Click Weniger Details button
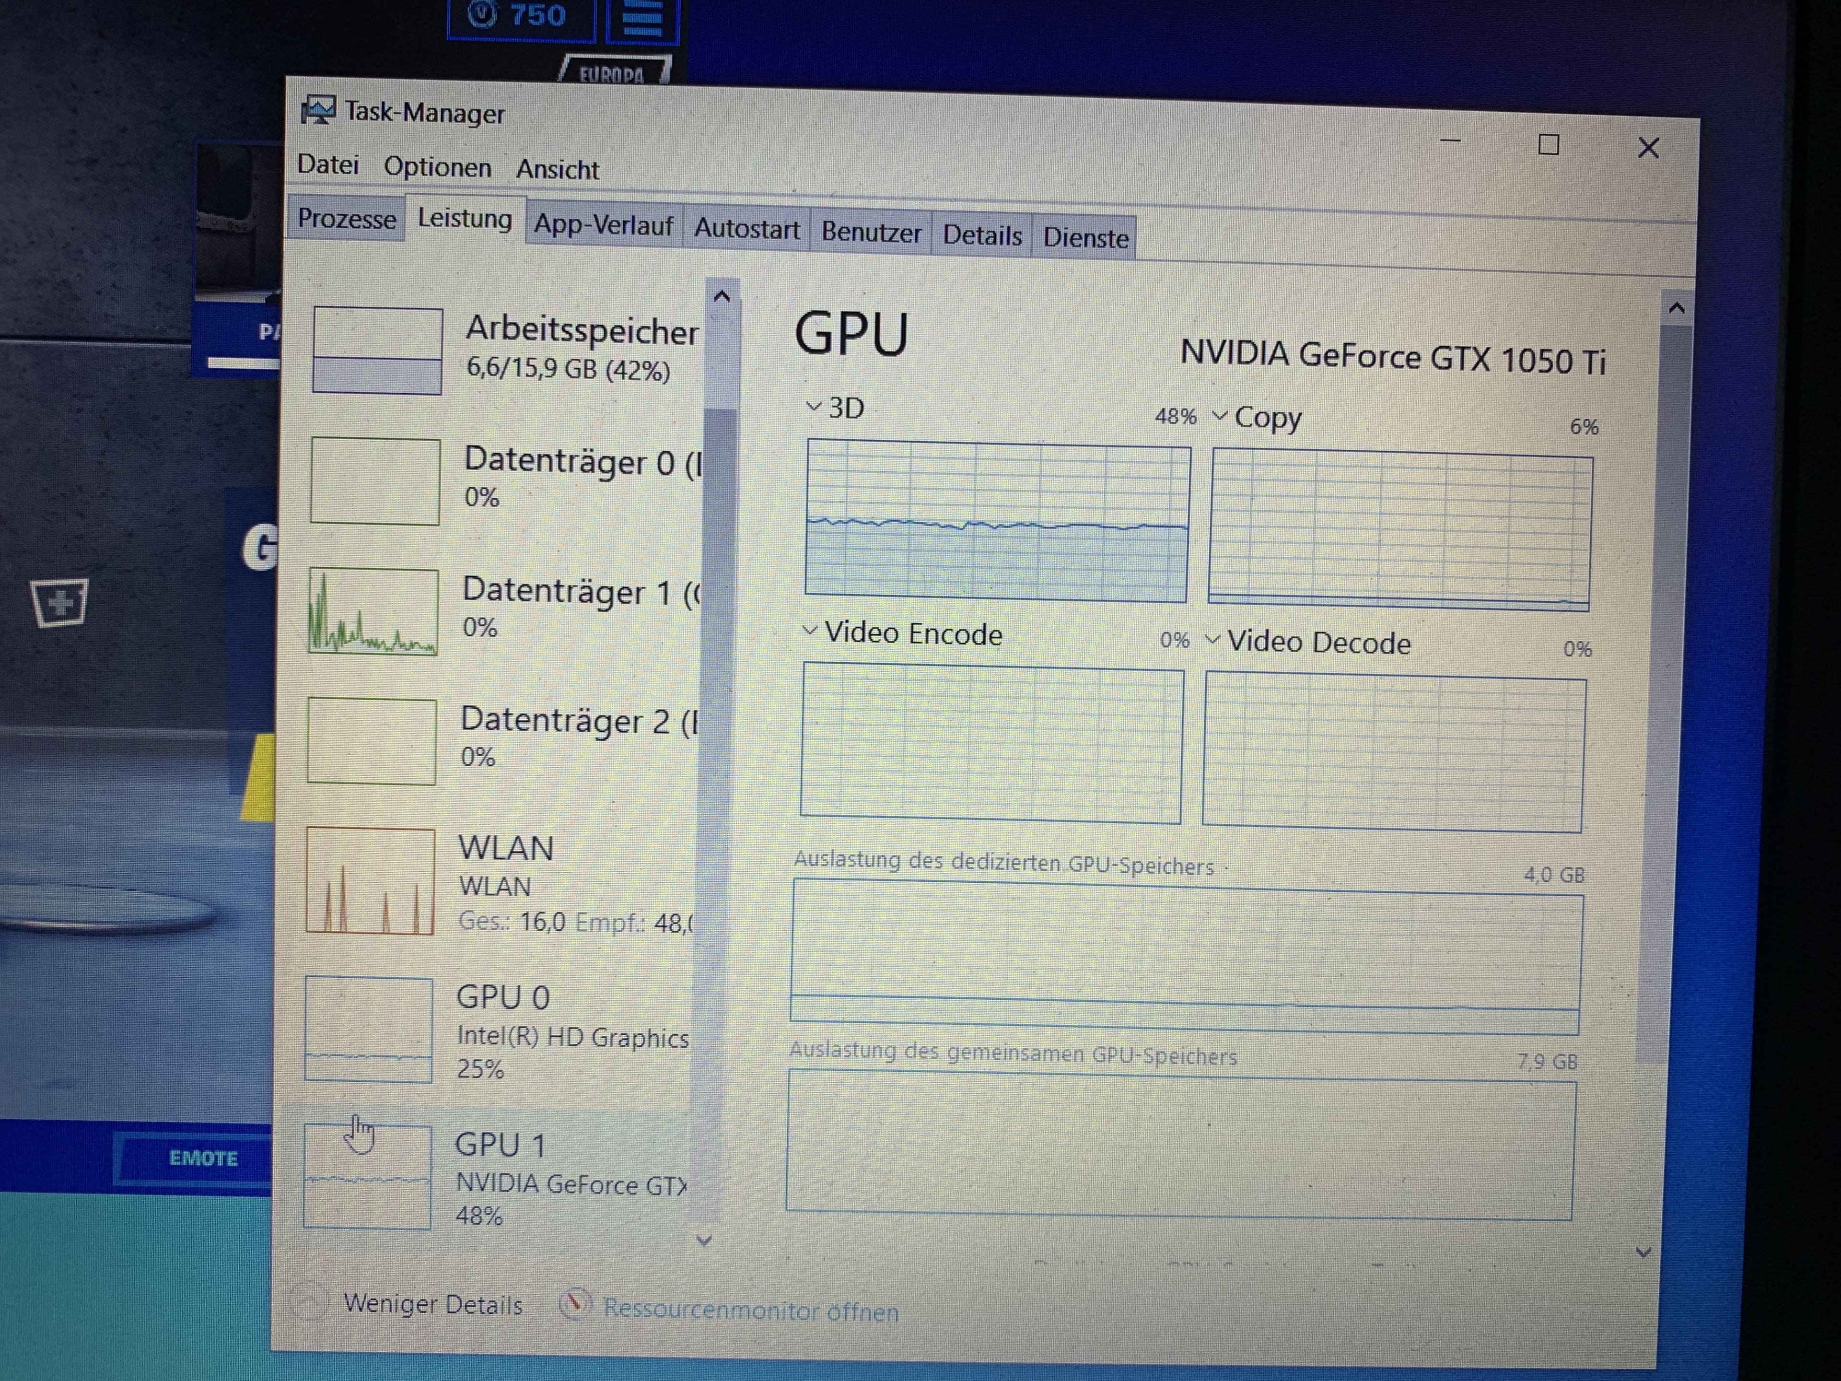1841x1381 pixels. [x=433, y=1304]
